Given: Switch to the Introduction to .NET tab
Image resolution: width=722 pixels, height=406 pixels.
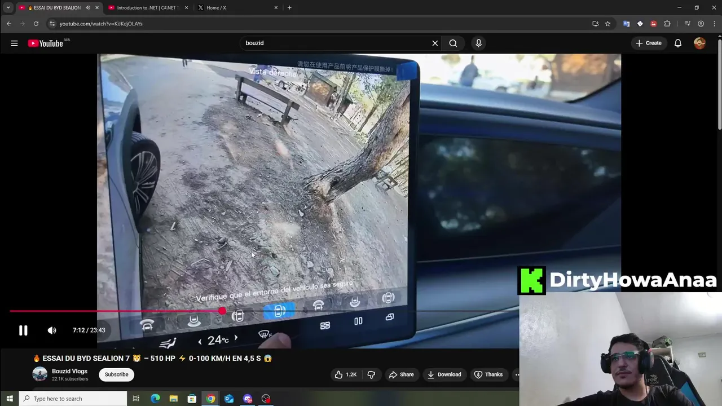Looking at the screenshot, I should point(147,7).
